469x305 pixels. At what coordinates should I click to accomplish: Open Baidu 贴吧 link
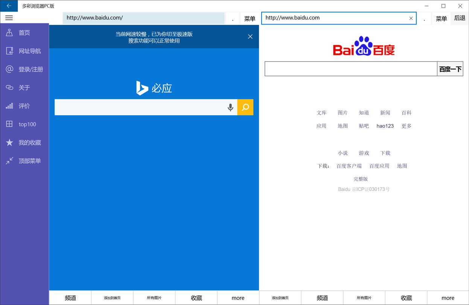364,126
